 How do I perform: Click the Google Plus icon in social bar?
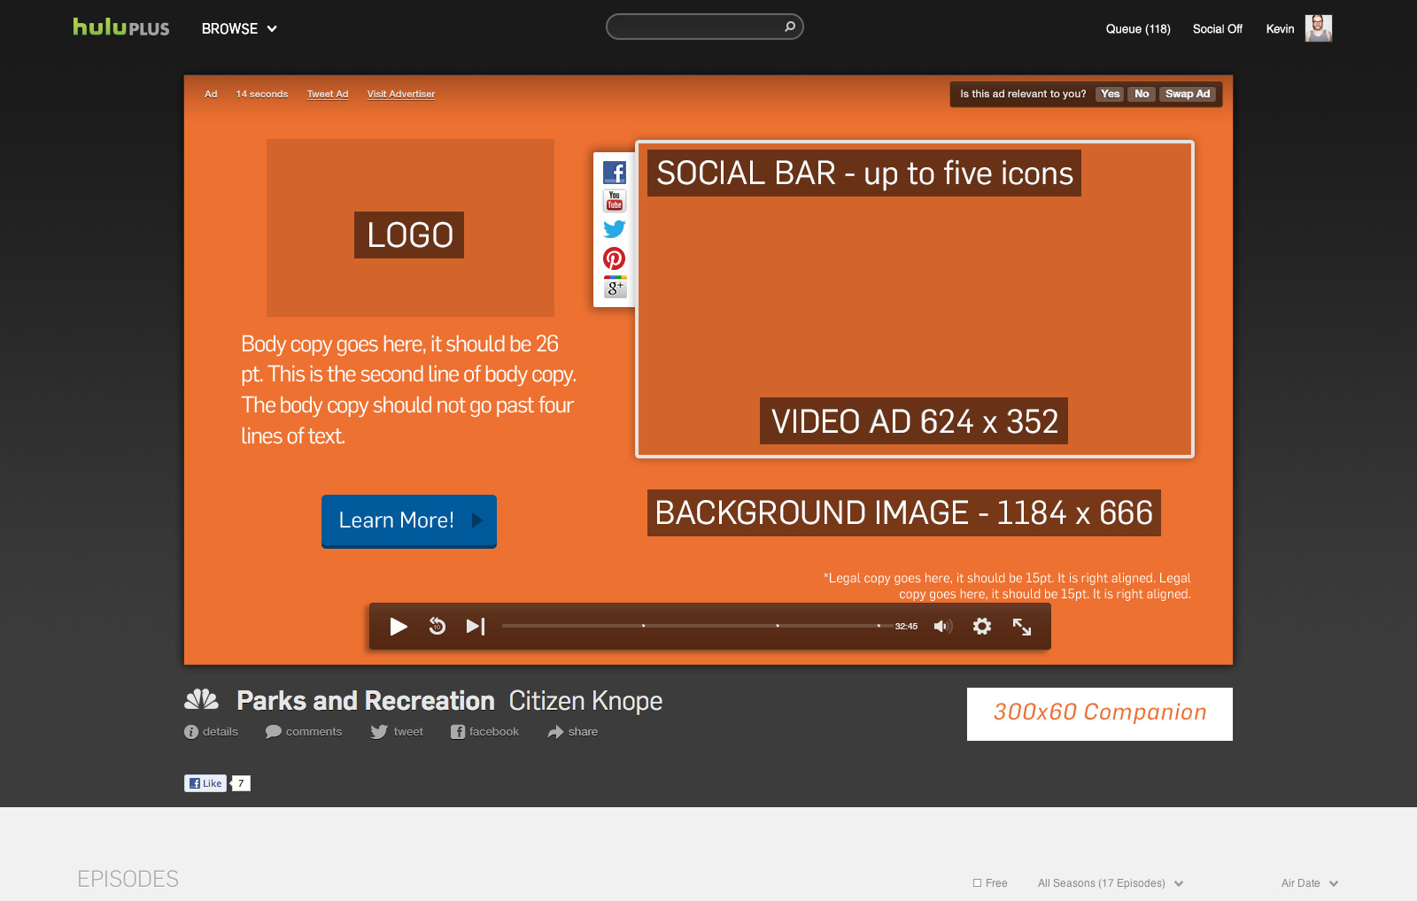click(615, 287)
